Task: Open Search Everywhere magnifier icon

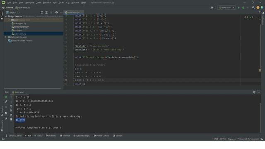Action: point(253,7)
